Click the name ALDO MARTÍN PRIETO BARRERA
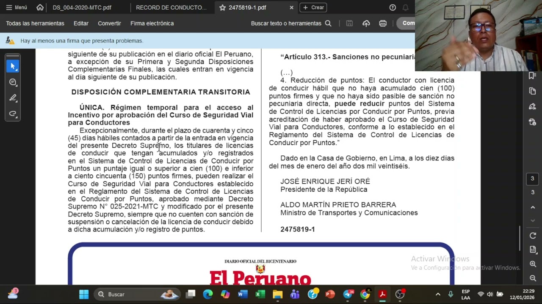The width and height of the screenshot is (542, 304). click(338, 205)
